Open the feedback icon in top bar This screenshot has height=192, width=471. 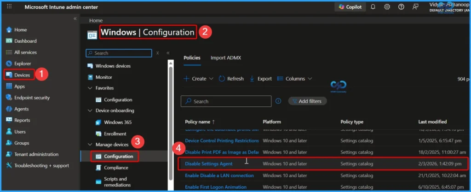(x=415, y=7)
